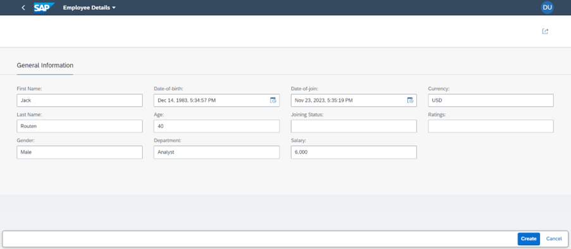Open the Date-of-birth calendar picker
The height and width of the screenshot is (249, 571).
click(x=273, y=100)
